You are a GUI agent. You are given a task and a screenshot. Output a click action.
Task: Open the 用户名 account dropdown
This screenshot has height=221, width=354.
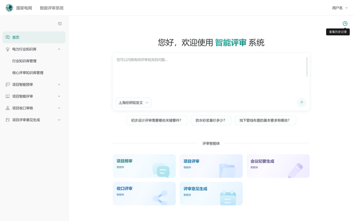tap(339, 8)
